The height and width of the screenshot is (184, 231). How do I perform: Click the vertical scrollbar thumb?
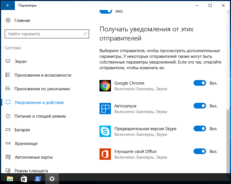pyautogui.click(x=228, y=141)
